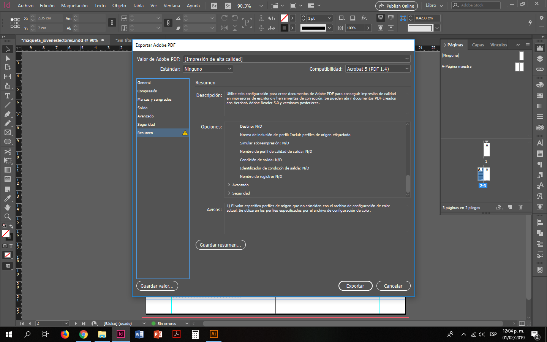Switch to the Capas tab
Screen dimensions: 547x342
[478, 45]
